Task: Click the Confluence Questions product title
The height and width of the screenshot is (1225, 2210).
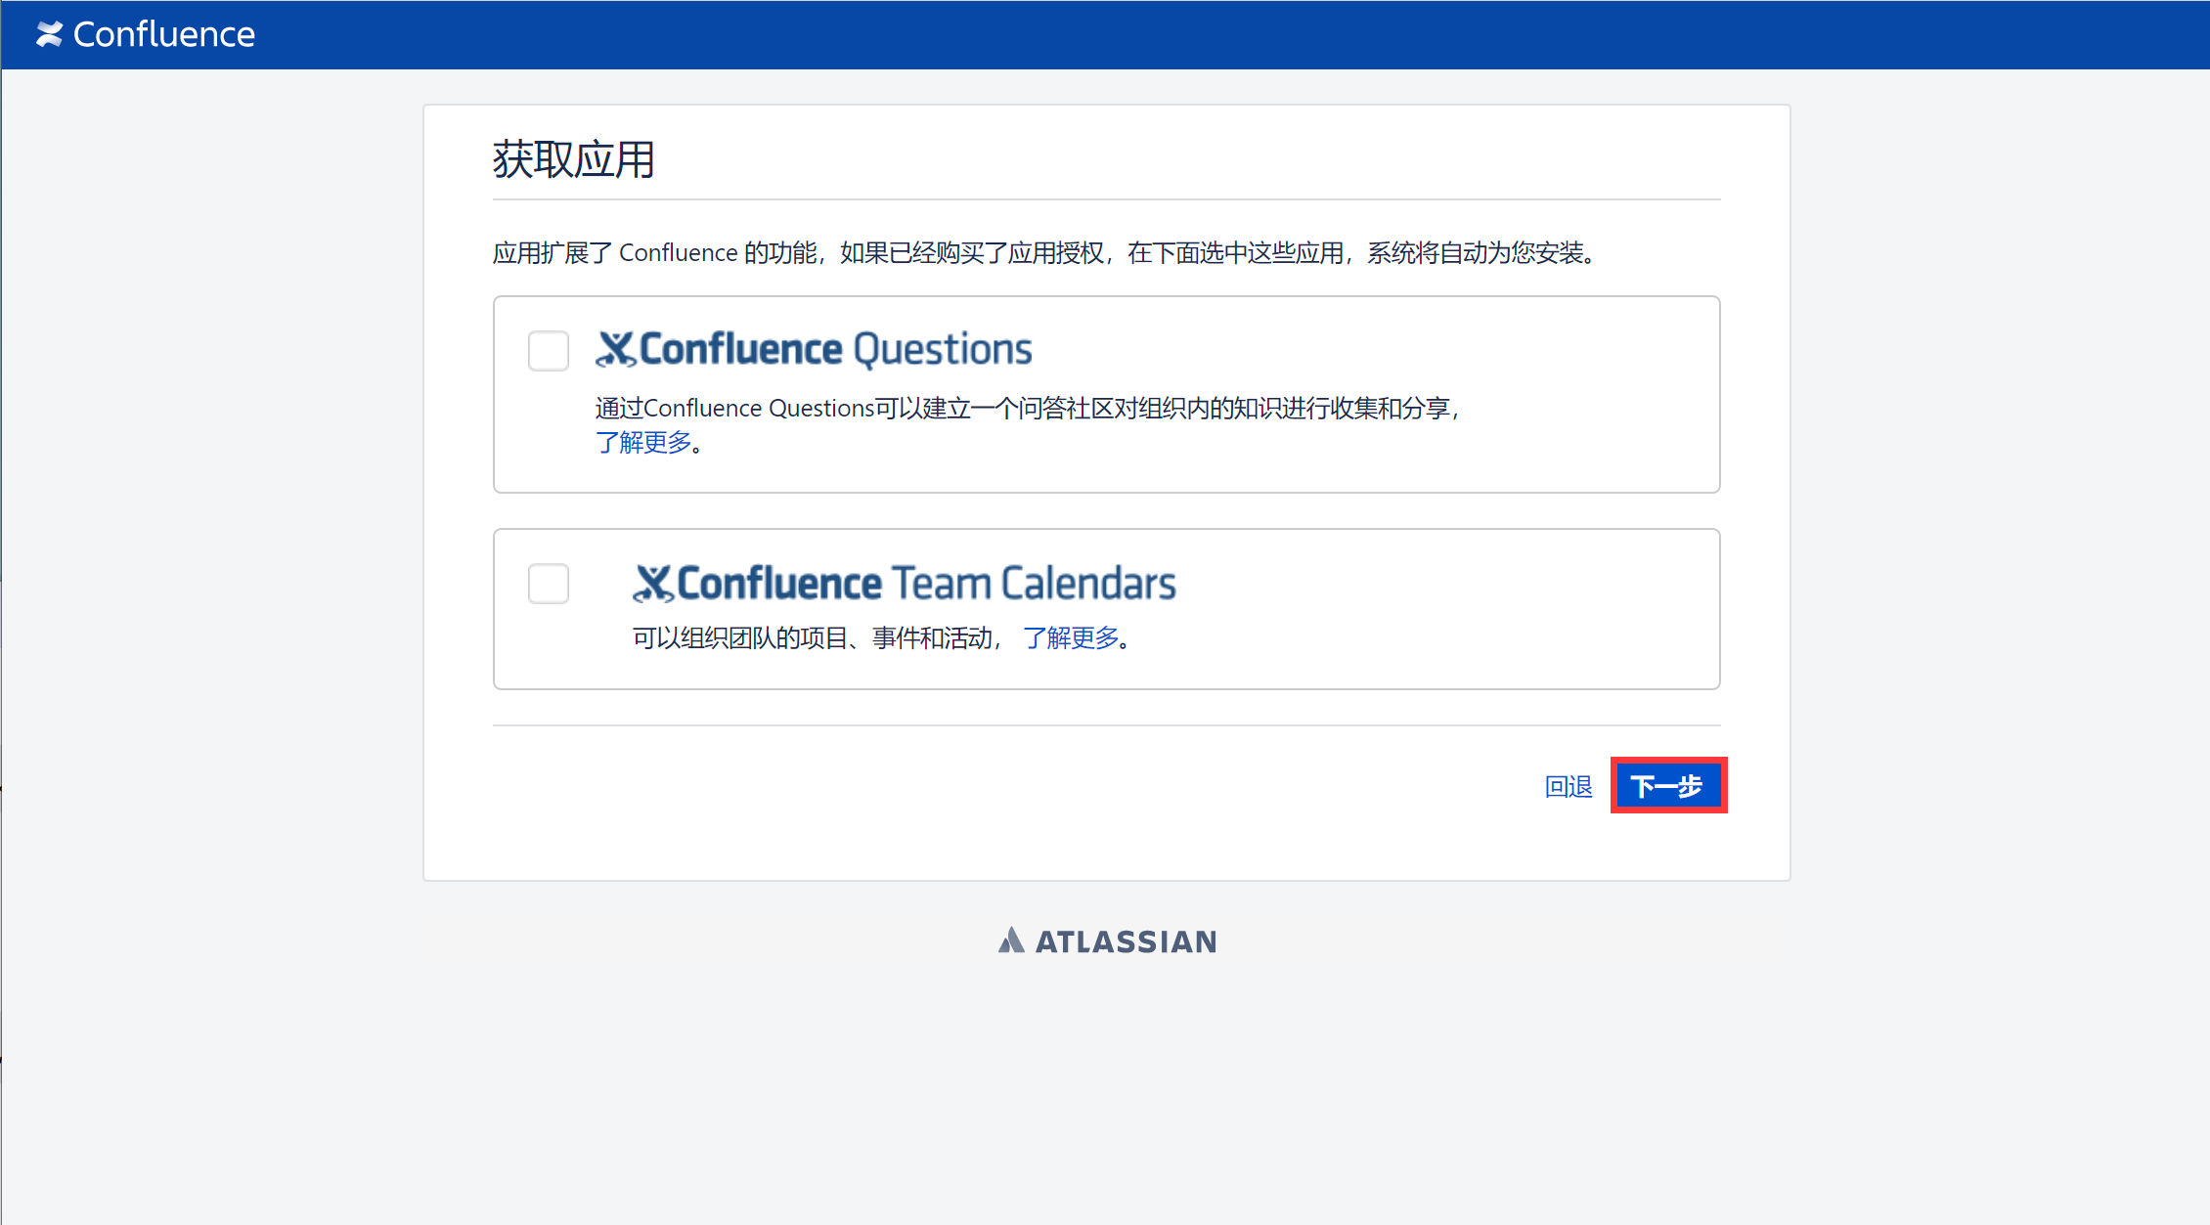Action: pos(835,349)
